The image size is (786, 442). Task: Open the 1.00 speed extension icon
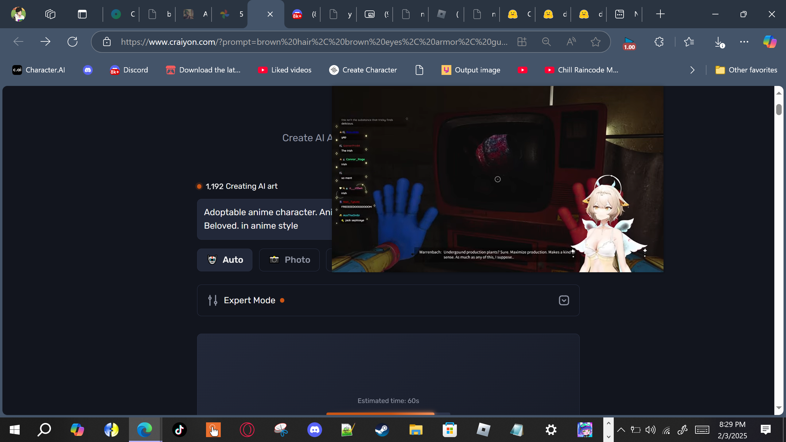[x=629, y=43]
